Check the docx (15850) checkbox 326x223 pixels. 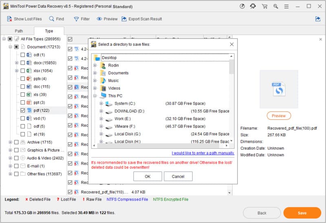(x=23, y=63)
